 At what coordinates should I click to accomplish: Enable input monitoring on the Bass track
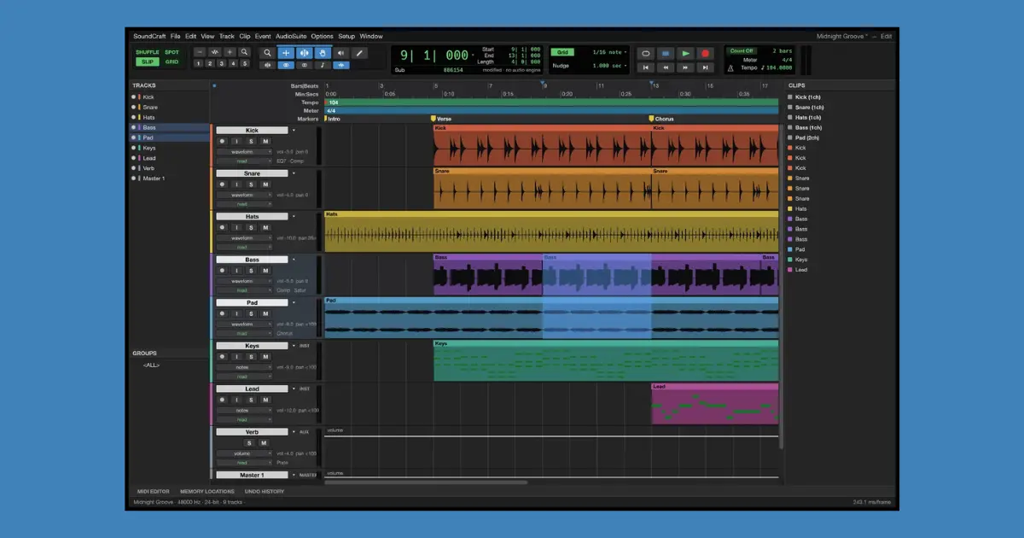click(x=237, y=271)
